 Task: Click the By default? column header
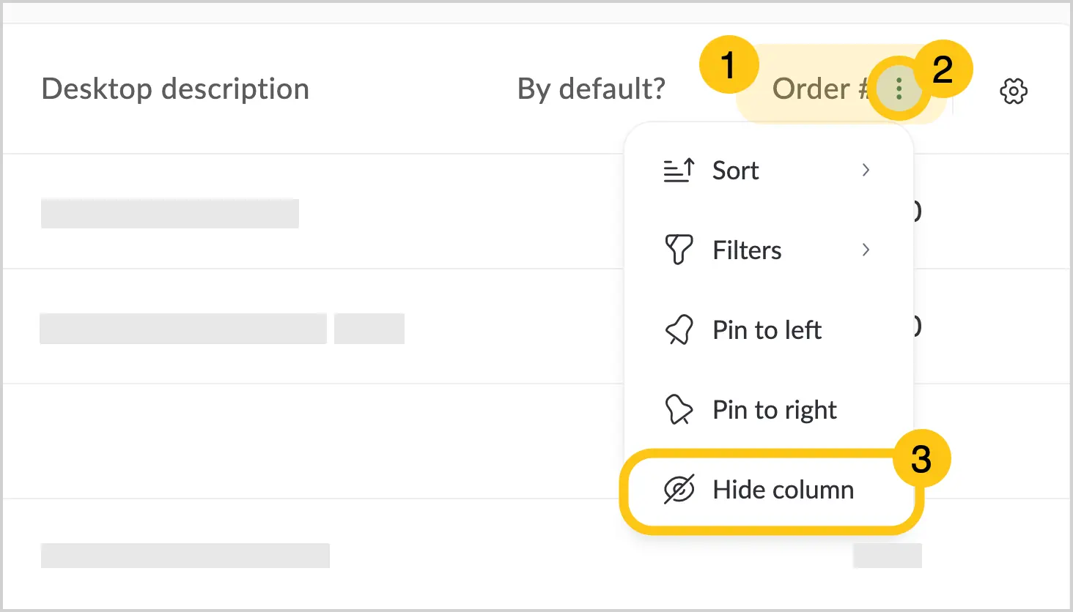[x=591, y=89]
